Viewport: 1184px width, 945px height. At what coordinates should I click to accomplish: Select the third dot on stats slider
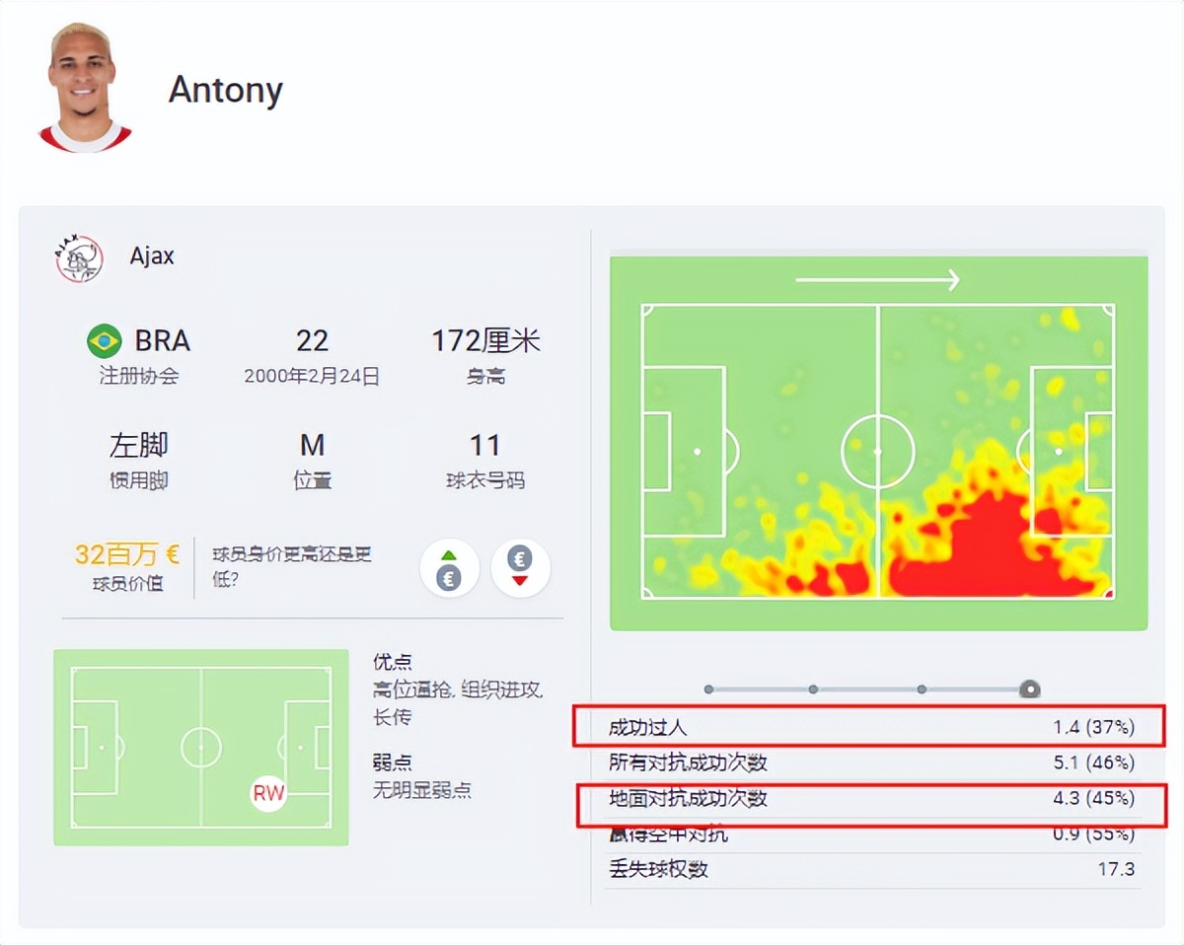(921, 690)
